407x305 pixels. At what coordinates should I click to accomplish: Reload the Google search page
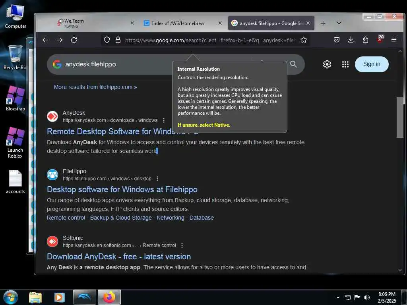74,40
